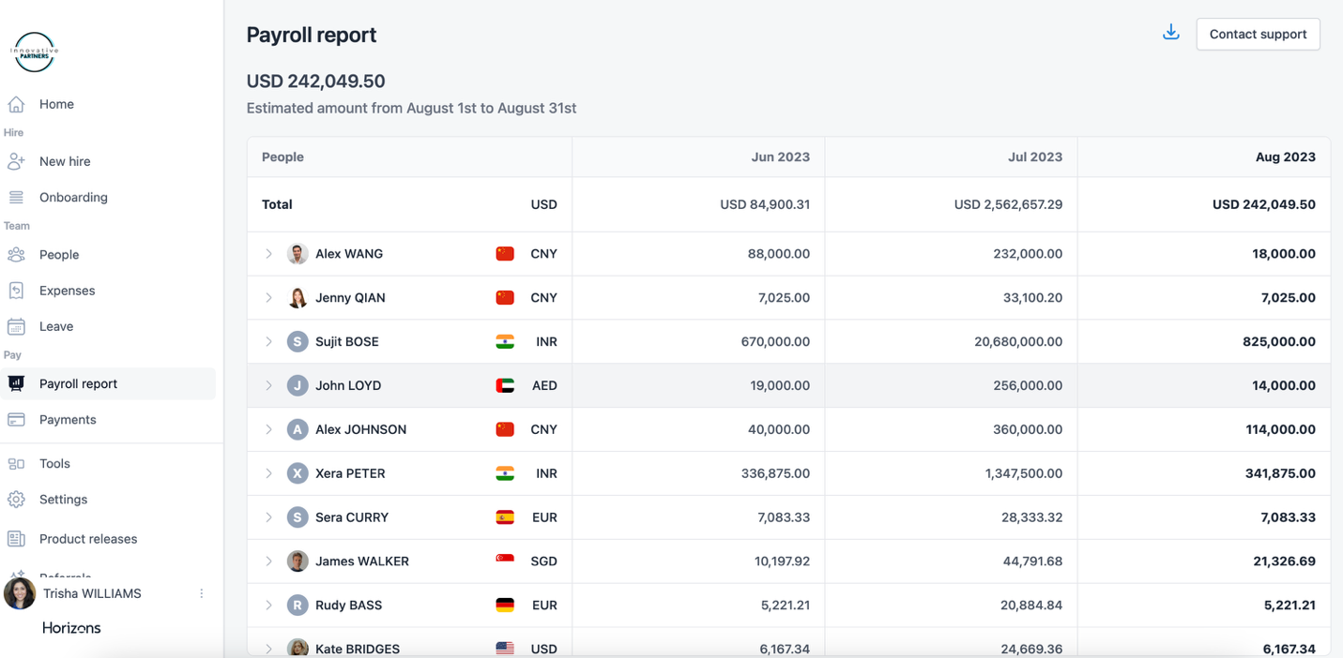Image resolution: width=1343 pixels, height=658 pixels.
Task: Click the Leave calendar icon
Action: (x=16, y=326)
